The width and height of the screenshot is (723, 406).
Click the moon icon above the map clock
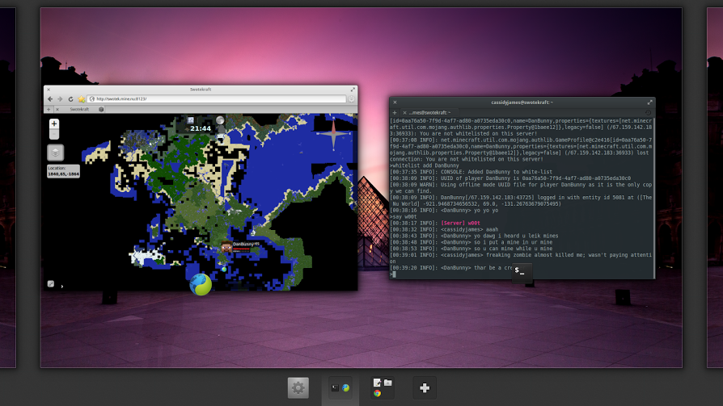tap(220, 120)
